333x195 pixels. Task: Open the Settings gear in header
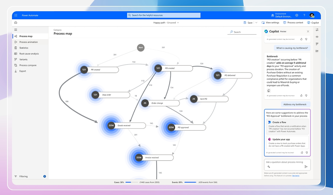[x=297, y=15]
